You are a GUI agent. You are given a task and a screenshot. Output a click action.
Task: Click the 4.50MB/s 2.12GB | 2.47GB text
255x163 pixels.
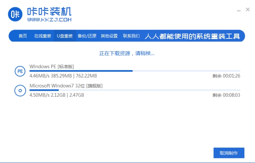click(x=57, y=95)
